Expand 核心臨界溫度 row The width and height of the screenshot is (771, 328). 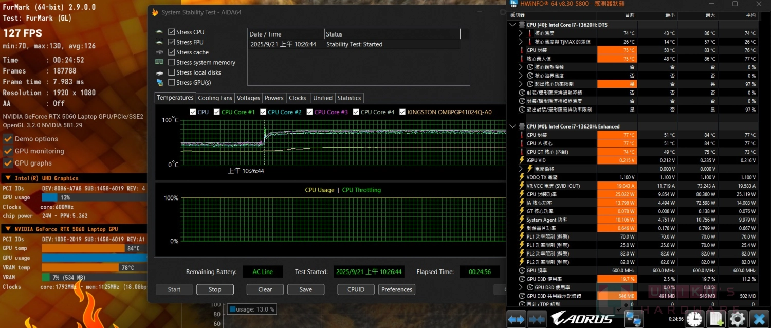pyautogui.click(x=521, y=76)
